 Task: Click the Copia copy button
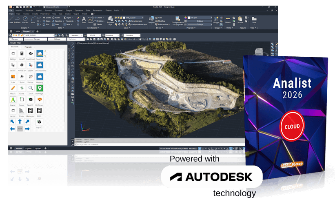pyautogui.click(x=47, y=21)
